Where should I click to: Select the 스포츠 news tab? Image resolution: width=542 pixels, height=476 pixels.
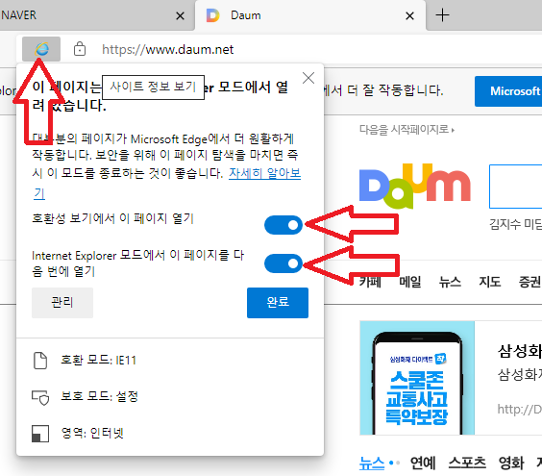(x=467, y=463)
